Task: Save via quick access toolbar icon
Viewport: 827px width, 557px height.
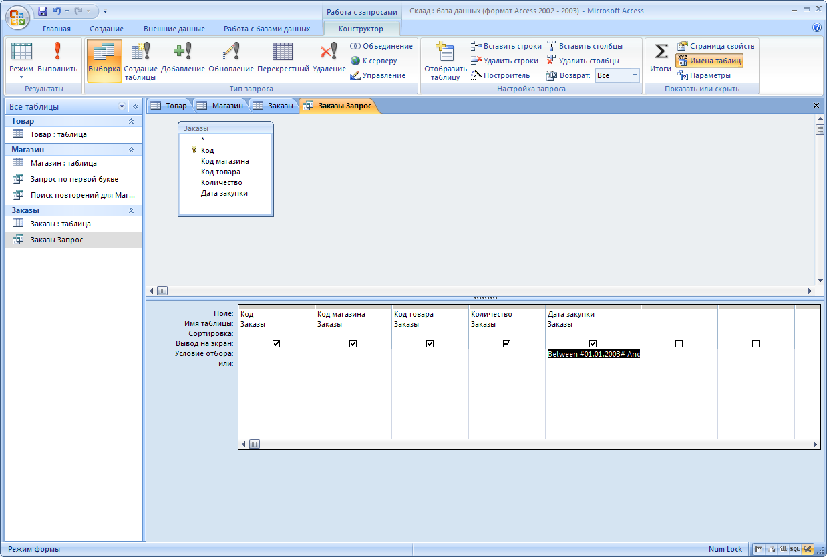Action: [43, 11]
